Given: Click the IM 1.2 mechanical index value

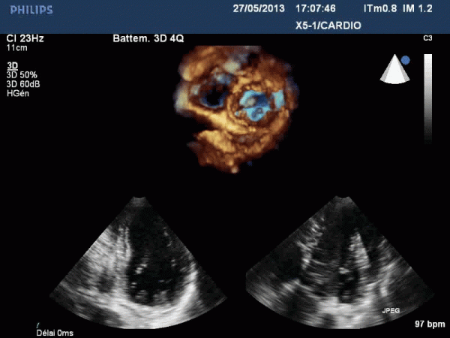Looking at the screenshot, I should 418,8.
